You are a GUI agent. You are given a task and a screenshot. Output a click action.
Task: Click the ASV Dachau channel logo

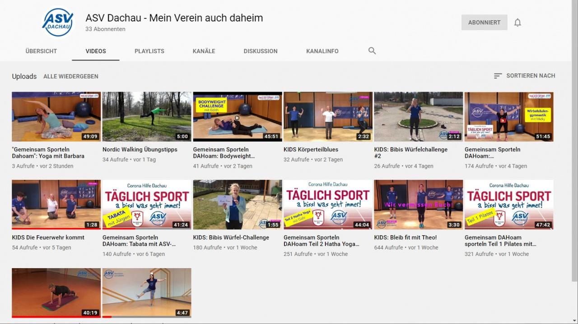[x=58, y=23]
